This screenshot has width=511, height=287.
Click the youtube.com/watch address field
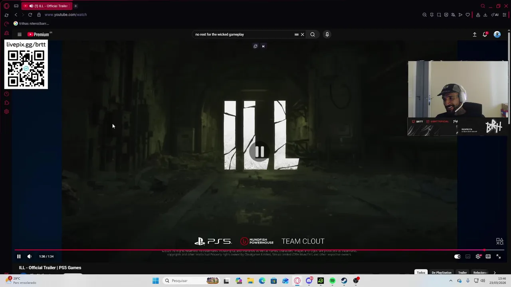(x=65, y=15)
